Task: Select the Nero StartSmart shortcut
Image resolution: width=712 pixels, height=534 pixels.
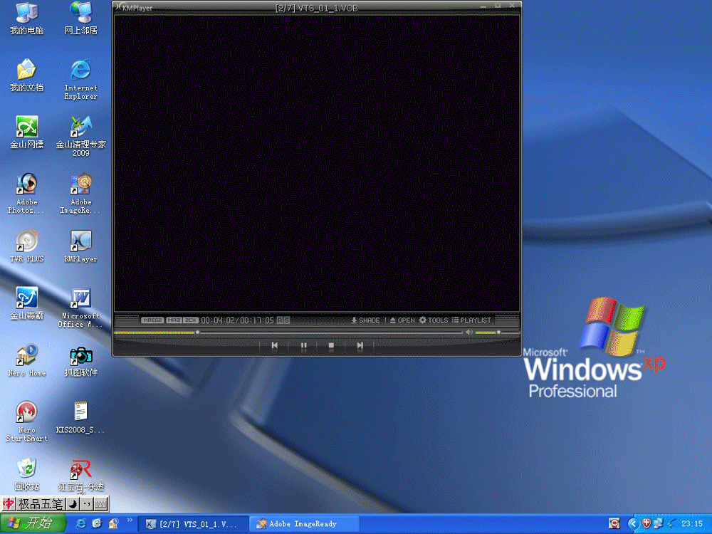Action: tap(27, 422)
